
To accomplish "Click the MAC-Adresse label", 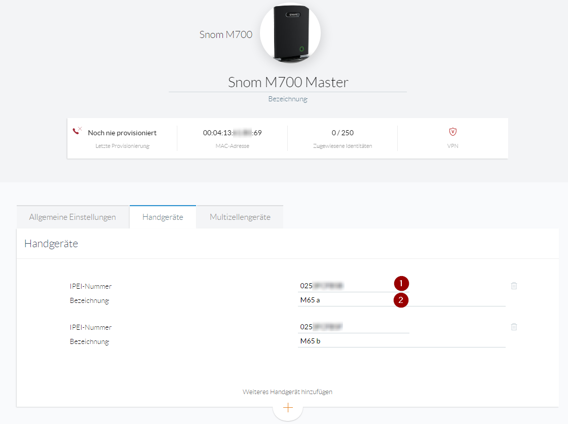I will click(232, 146).
